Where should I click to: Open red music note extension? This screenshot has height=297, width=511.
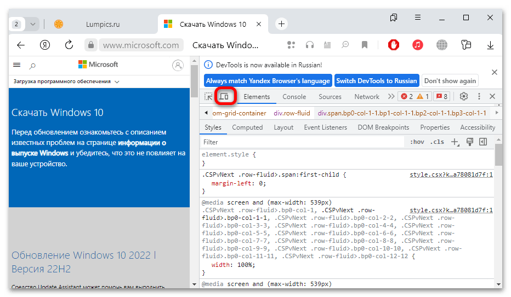point(417,45)
